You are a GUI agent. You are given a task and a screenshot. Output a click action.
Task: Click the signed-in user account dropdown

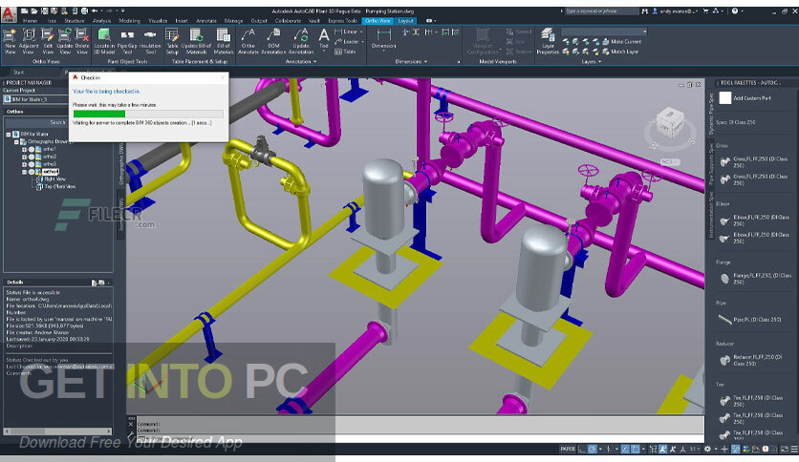675,10
